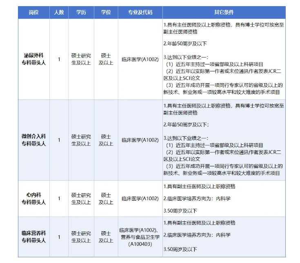Click the headcount 1 in the 临床营养科 row

pyautogui.click(x=59, y=237)
